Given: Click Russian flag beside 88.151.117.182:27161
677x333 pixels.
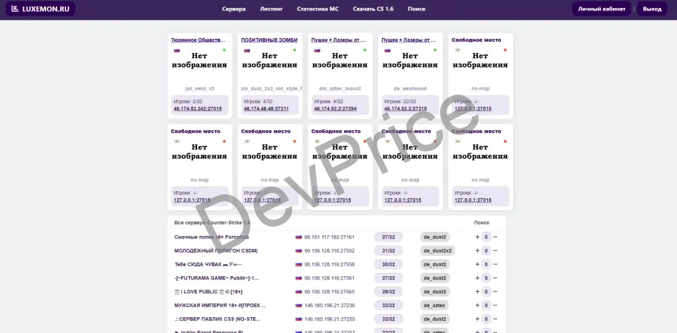Looking at the screenshot, I should coord(298,237).
